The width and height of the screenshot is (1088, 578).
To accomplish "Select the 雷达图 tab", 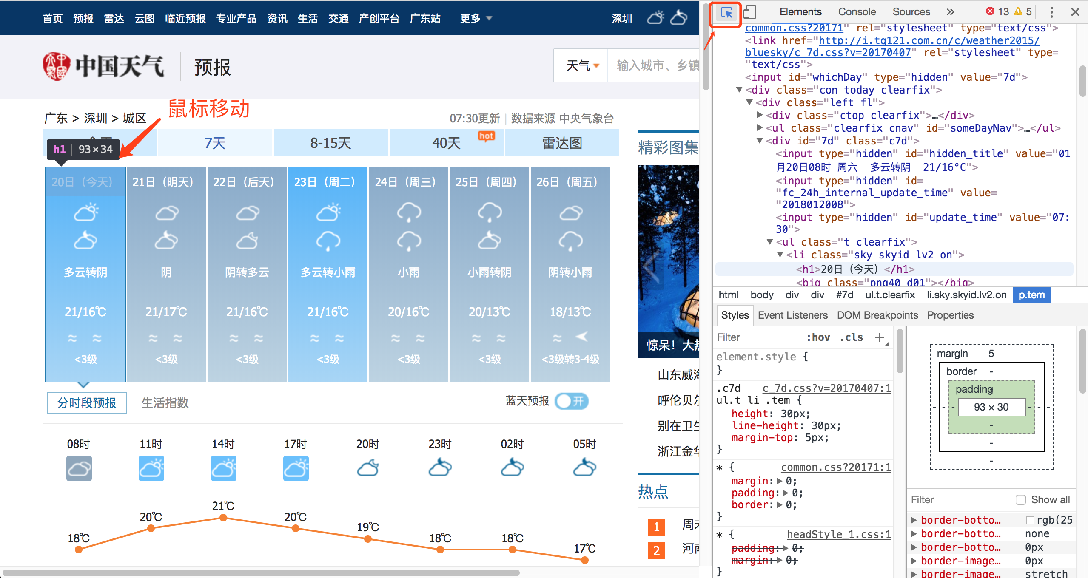I will click(x=562, y=143).
